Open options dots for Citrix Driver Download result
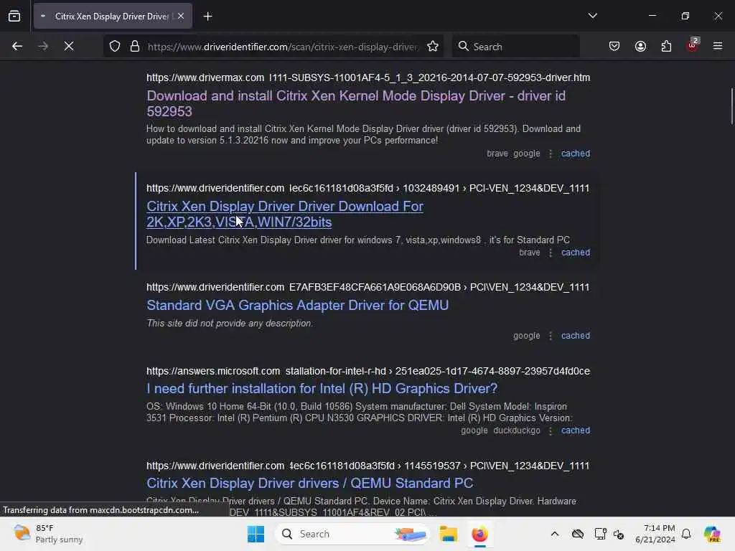Viewport: 735px width, 551px height. pos(551,253)
